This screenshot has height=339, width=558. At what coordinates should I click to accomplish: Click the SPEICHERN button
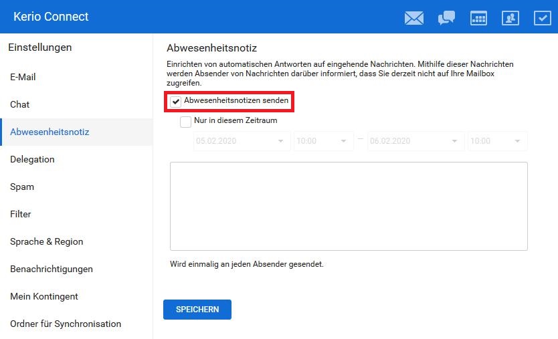tap(197, 310)
